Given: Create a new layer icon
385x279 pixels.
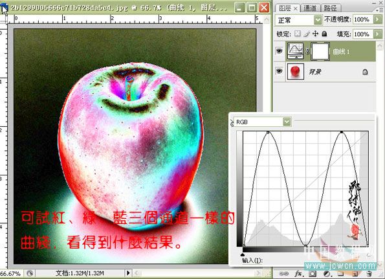Looking at the screenshot, I should [x=355, y=274].
